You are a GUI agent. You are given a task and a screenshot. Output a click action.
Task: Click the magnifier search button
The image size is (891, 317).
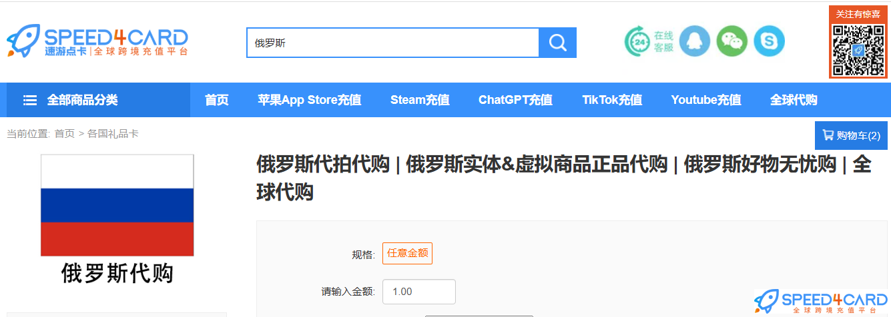point(557,43)
